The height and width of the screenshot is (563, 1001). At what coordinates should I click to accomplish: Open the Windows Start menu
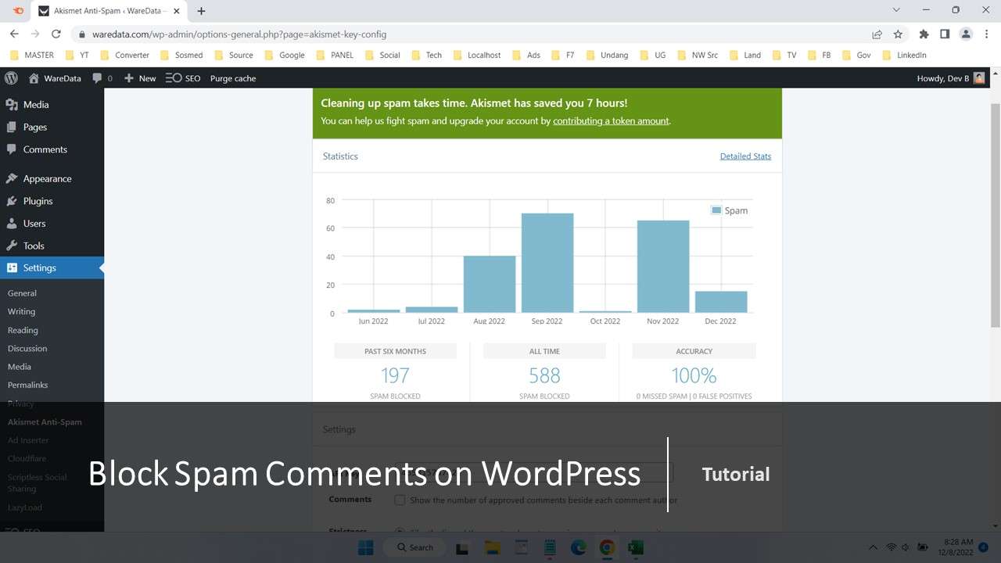click(365, 547)
